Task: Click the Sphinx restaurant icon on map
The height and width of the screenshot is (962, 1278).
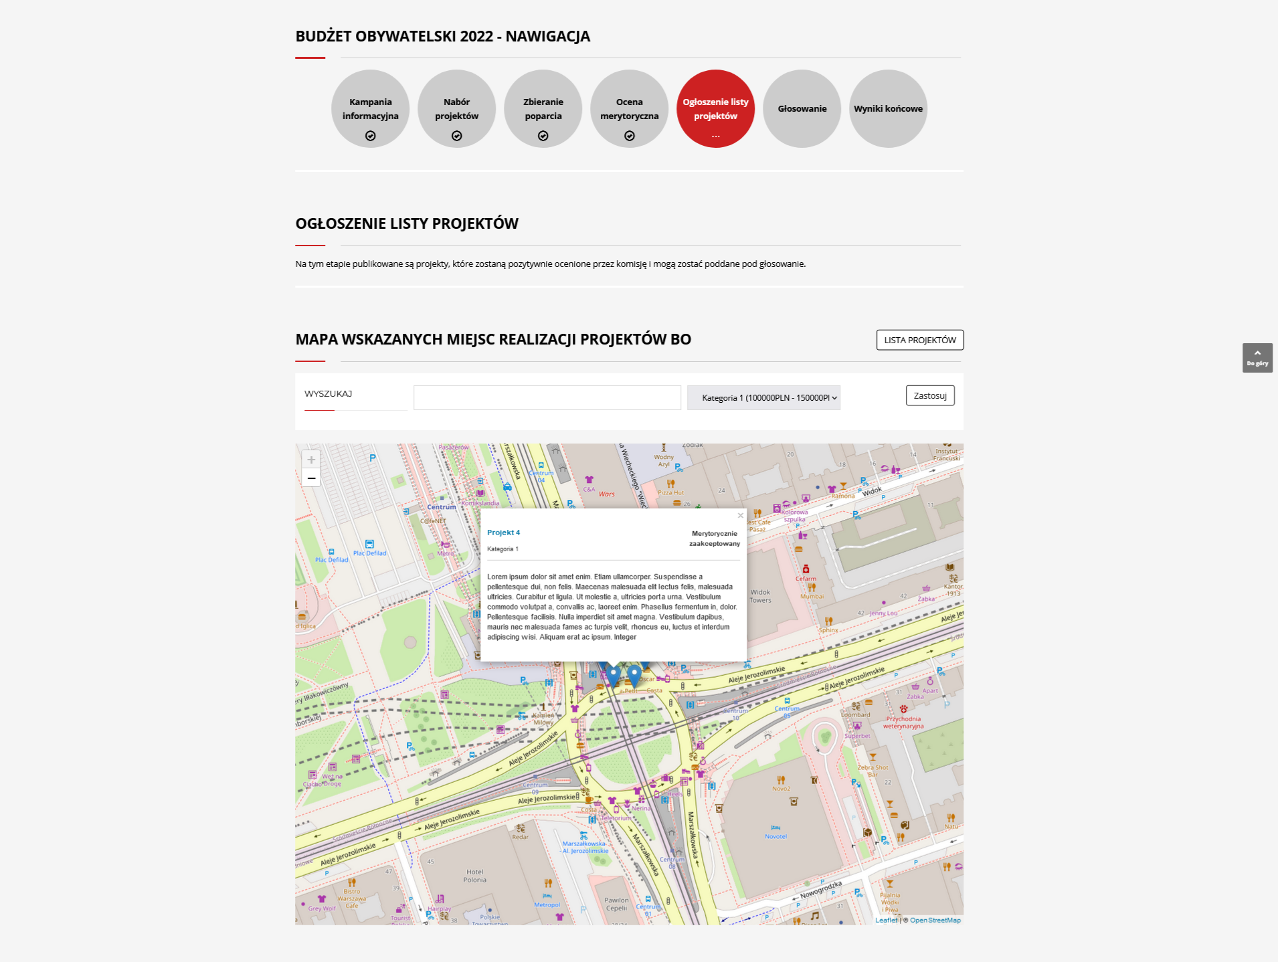Action: tap(828, 621)
